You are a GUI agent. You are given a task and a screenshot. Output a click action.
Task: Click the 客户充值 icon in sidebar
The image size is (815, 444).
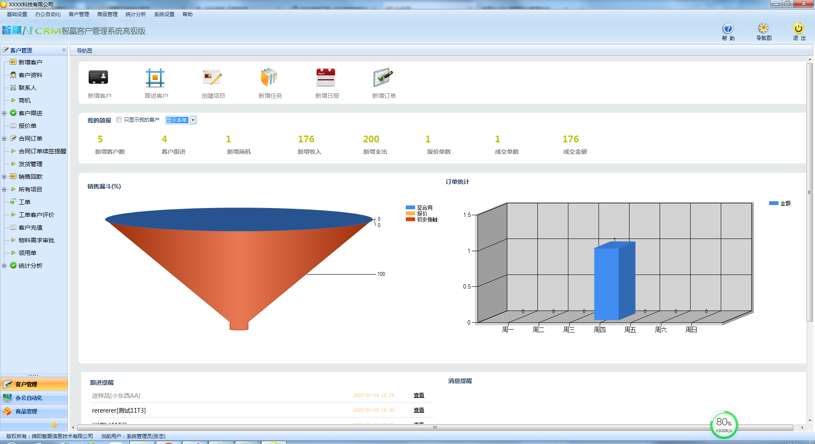(x=13, y=227)
